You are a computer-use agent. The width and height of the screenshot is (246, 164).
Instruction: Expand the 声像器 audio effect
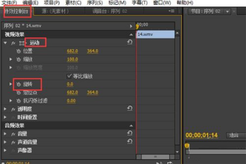pyautogui.click(x=5, y=150)
